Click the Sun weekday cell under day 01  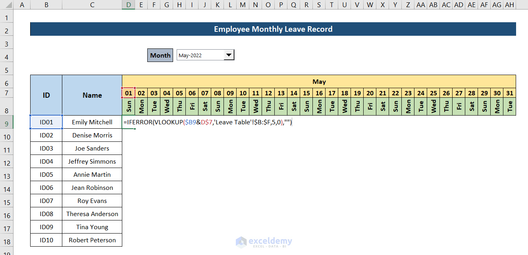tap(129, 106)
